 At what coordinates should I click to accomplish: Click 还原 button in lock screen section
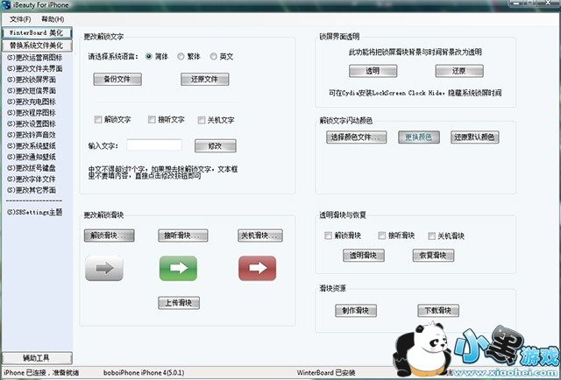click(x=459, y=71)
